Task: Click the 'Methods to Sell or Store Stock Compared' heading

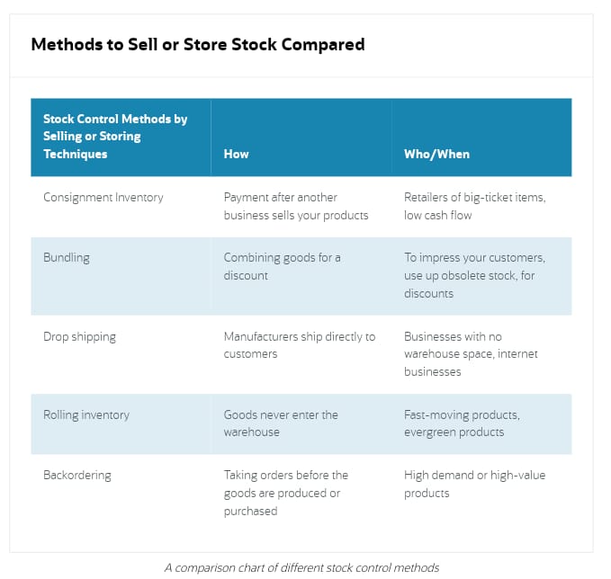Action: point(198,44)
